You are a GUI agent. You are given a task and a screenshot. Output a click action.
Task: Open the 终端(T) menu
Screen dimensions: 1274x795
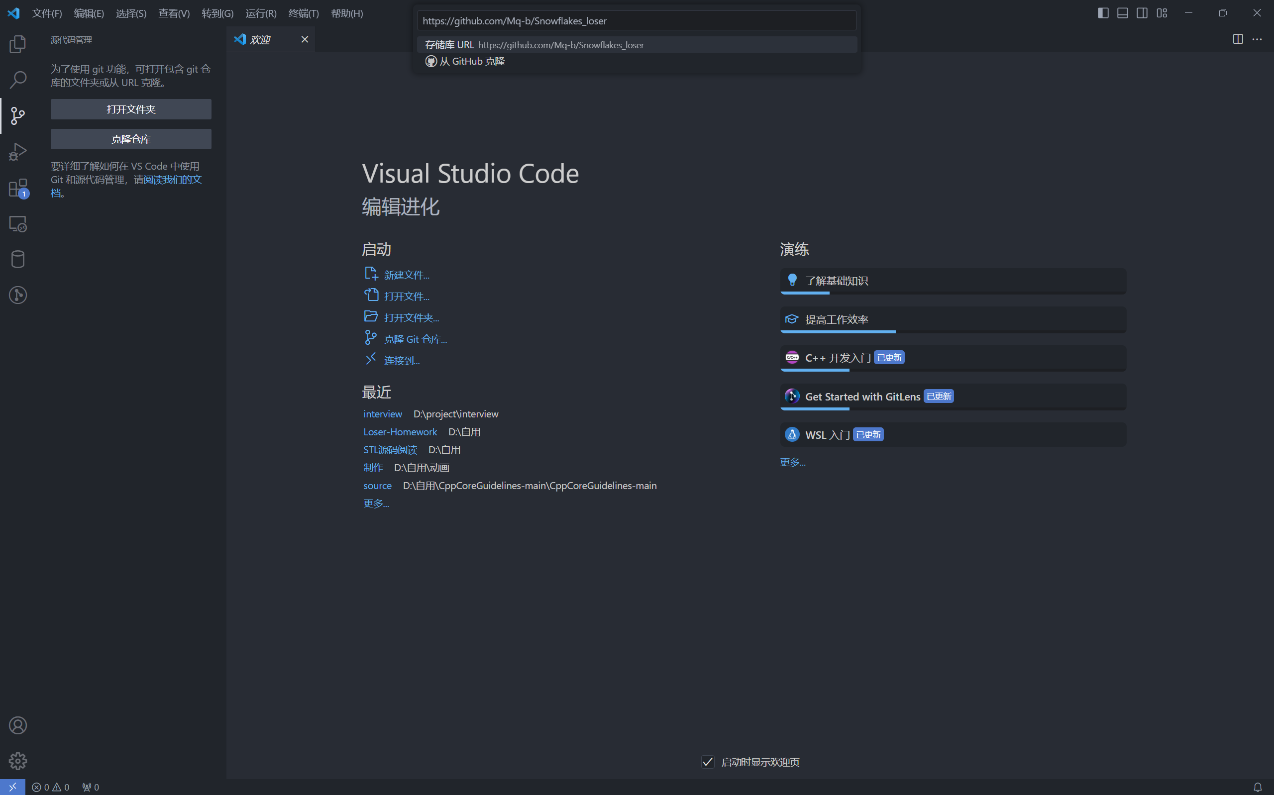304,13
